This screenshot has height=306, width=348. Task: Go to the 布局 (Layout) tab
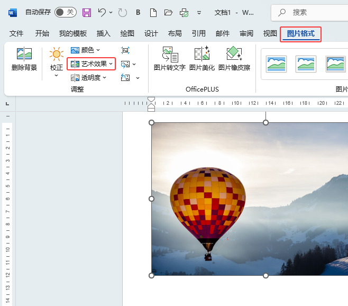175,33
